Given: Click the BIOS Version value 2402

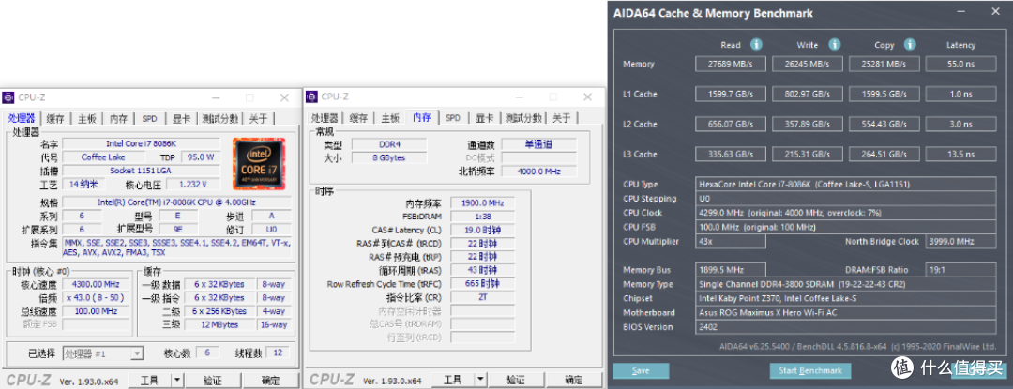Looking at the screenshot, I should point(846,326).
